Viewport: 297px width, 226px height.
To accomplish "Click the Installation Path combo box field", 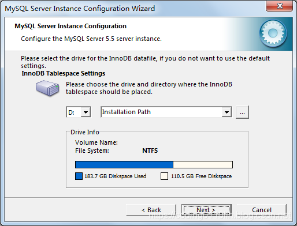I will pyautogui.click(x=166, y=112).
